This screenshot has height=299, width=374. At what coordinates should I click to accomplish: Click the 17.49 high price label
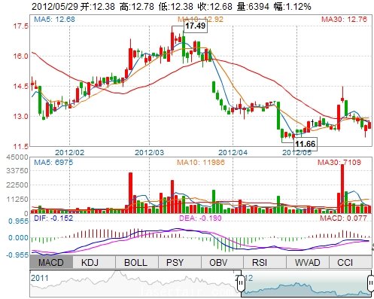(196, 26)
